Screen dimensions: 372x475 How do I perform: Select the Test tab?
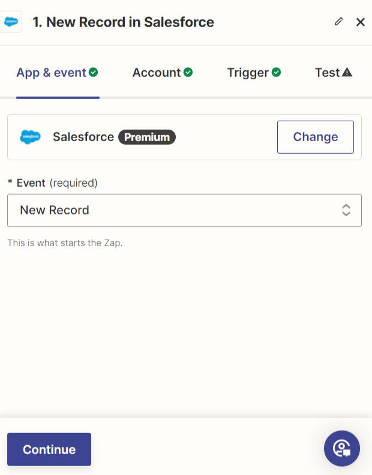coord(334,73)
